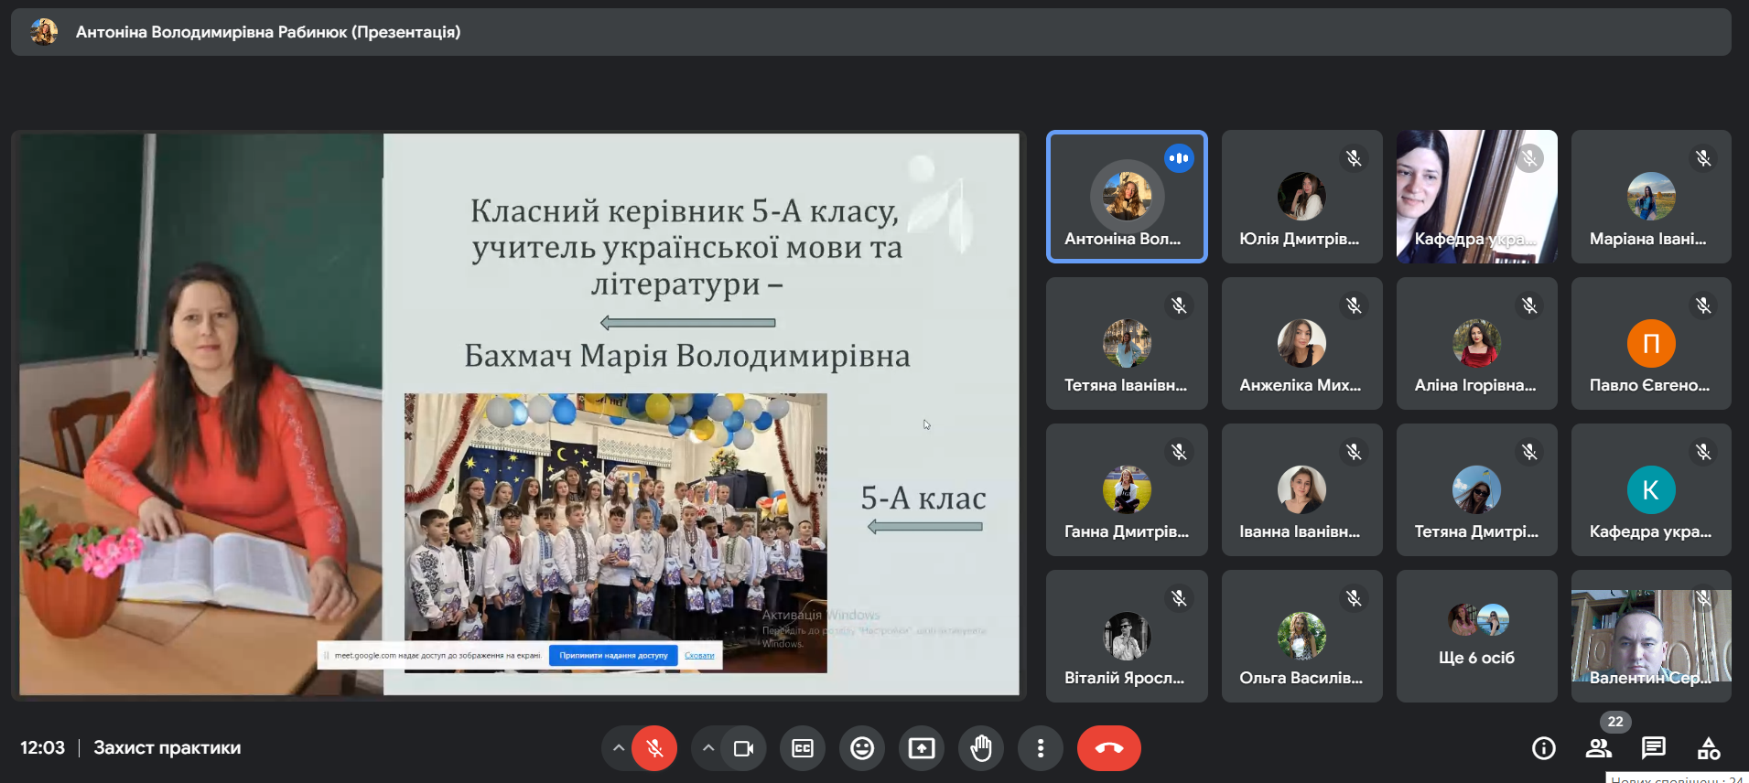1749x783 pixels.
Task: Click 'Припинити надання доступу' button in presentation
Action: point(613,655)
